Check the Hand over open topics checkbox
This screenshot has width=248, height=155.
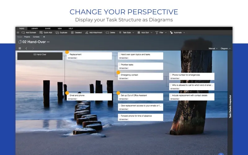[x=120, y=55]
